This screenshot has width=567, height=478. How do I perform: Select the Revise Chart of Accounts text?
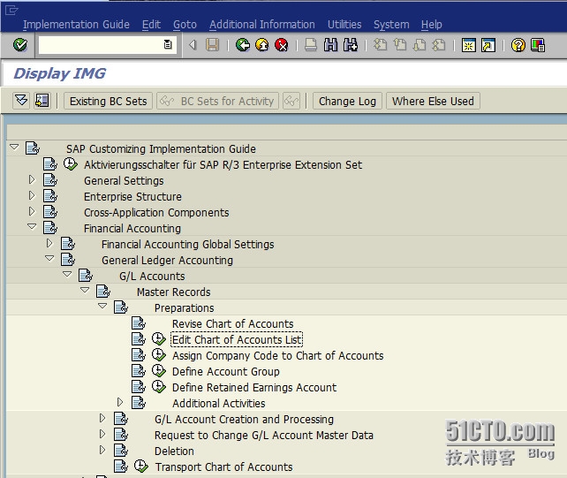[x=232, y=323]
